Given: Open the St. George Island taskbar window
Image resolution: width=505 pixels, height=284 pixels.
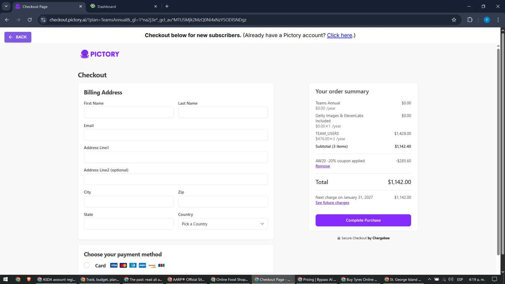Looking at the screenshot, I should [403, 279].
